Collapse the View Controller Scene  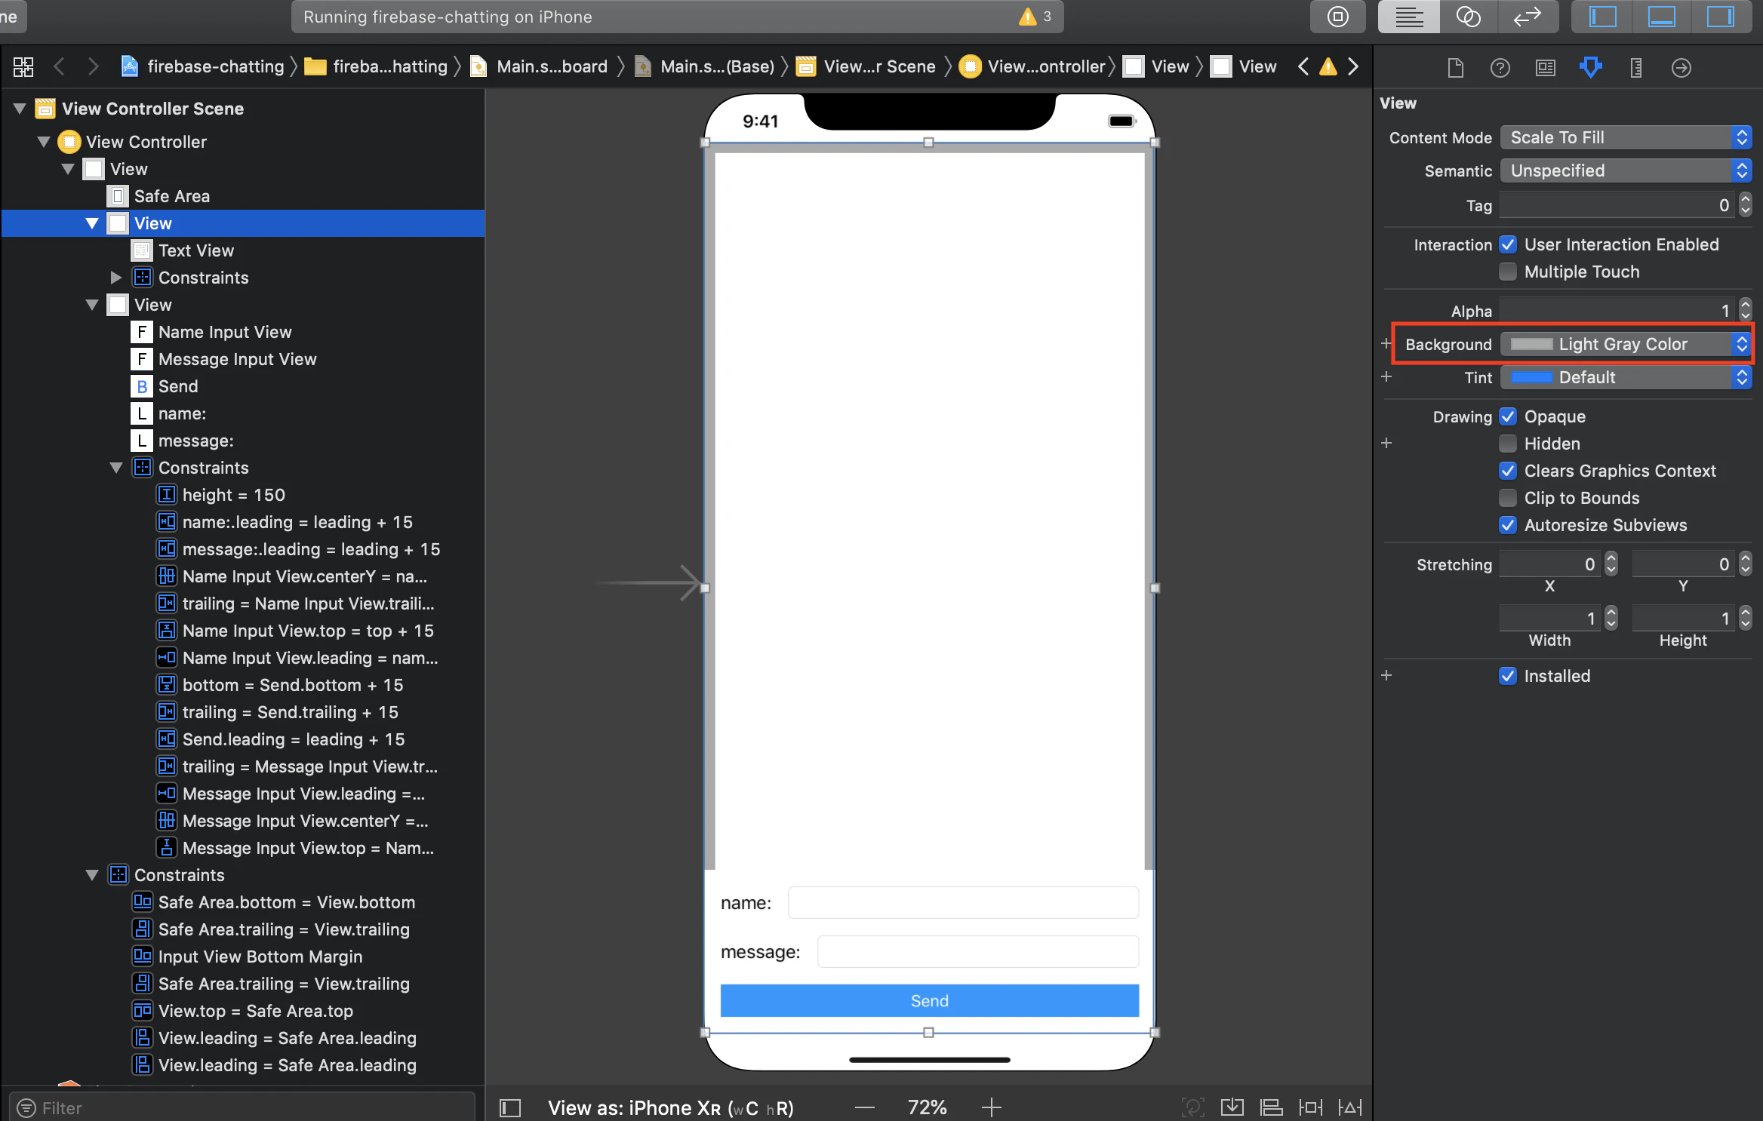(x=20, y=109)
